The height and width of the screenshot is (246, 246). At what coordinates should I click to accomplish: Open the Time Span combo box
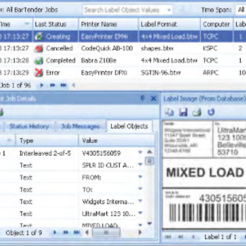pyautogui.click(x=241, y=10)
